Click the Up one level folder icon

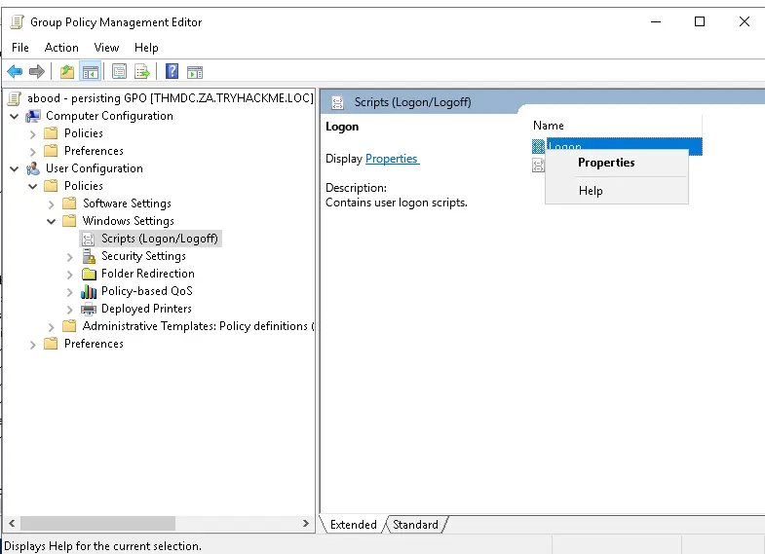pos(67,72)
